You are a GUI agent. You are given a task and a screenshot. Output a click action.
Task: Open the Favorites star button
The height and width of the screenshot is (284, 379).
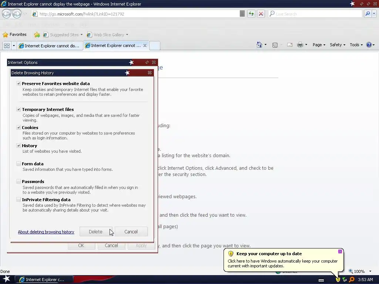14,34
